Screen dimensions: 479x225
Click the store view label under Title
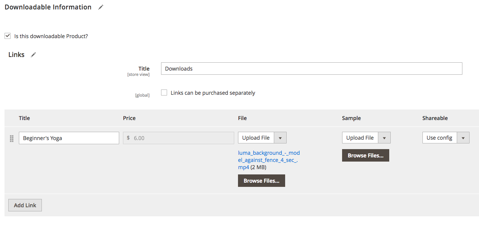click(x=138, y=74)
